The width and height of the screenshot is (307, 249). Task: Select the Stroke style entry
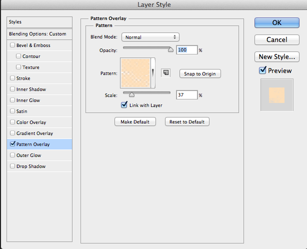pos(39,78)
